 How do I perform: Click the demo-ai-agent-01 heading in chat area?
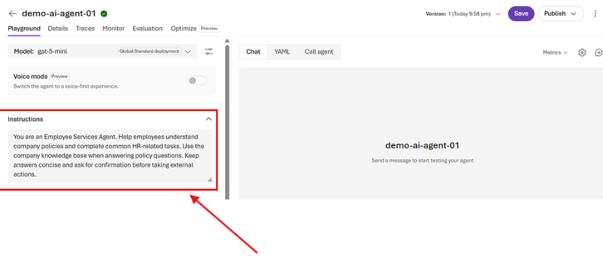pos(423,145)
